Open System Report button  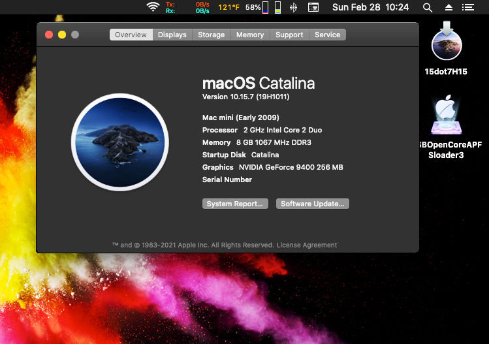[235, 204]
